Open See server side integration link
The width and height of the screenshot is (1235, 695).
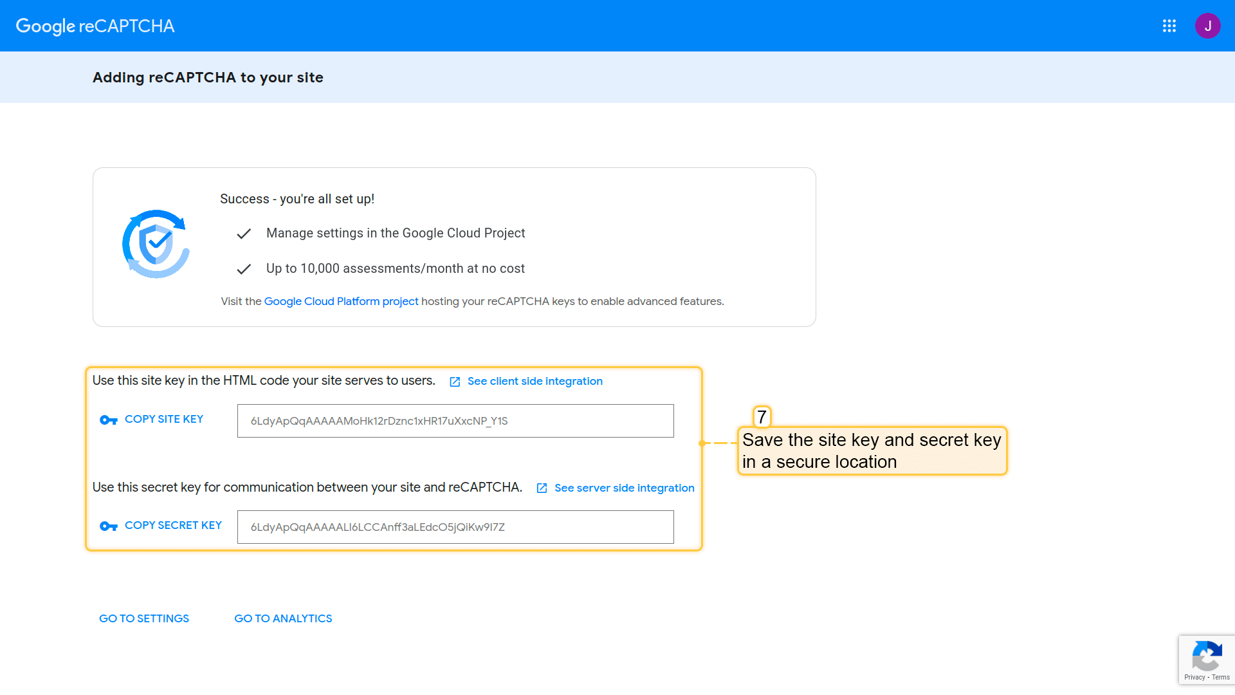click(x=624, y=488)
